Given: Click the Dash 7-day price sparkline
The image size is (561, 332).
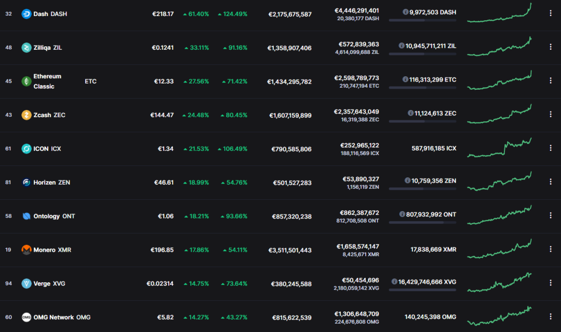Looking at the screenshot, I should (x=500, y=13).
